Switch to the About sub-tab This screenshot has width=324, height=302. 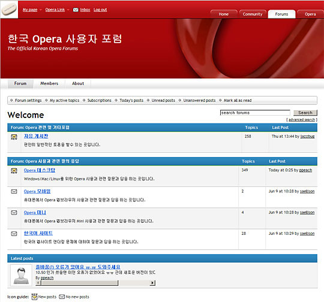78,83
